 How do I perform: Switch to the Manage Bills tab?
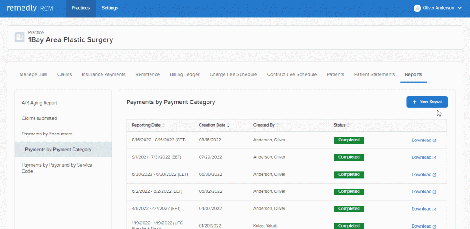[x=33, y=74]
